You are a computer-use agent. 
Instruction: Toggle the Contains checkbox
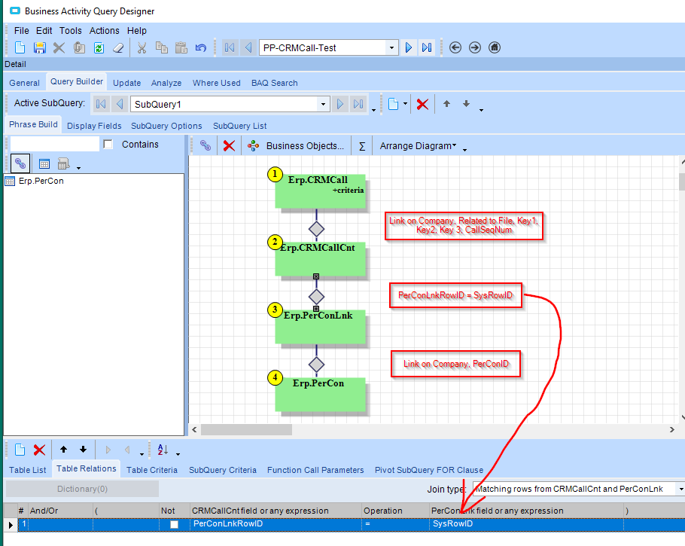(108, 145)
